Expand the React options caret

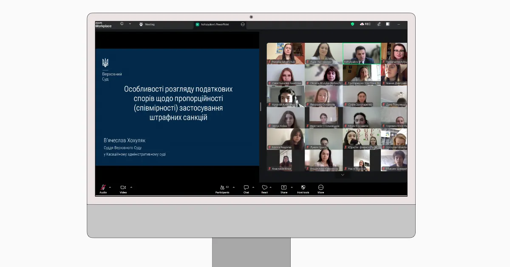pos(271,187)
